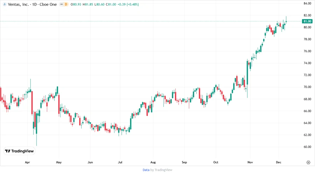Click the Sep label on time axis
315x174 pixels.
point(184,162)
